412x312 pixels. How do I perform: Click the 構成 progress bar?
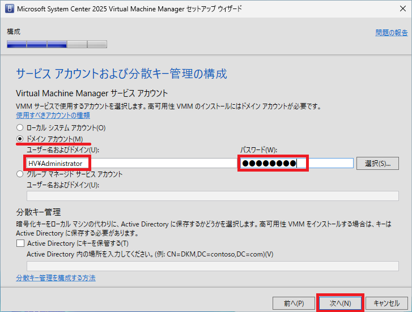[x=57, y=44]
